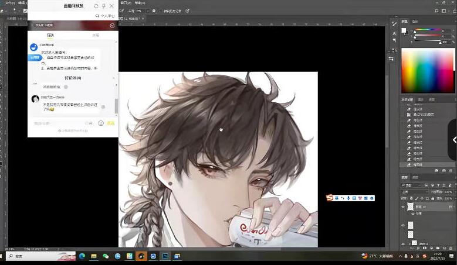Lock all padlock icon in Layers panel

click(433, 198)
